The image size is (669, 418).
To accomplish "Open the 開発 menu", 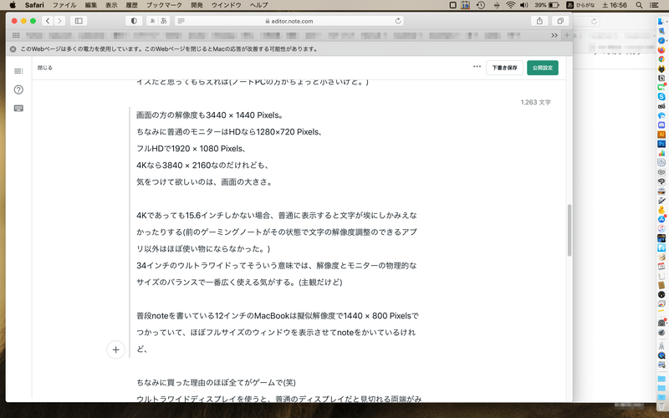I will (x=197, y=5).
